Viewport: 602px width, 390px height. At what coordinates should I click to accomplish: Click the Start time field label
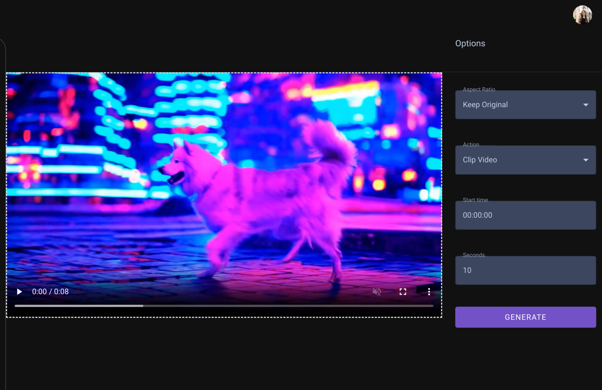tap(475, 200)
